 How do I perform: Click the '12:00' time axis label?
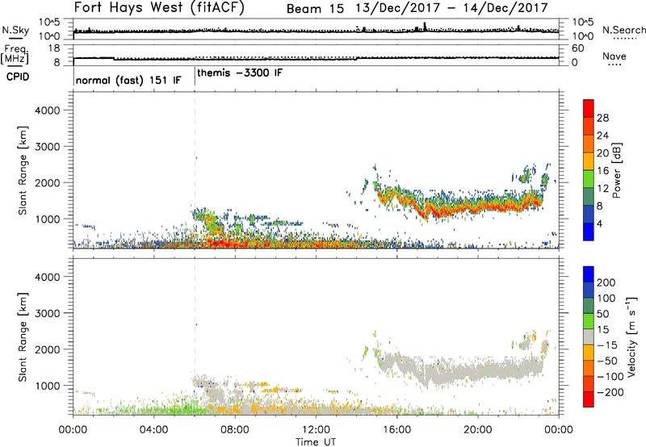coord(316,430)
